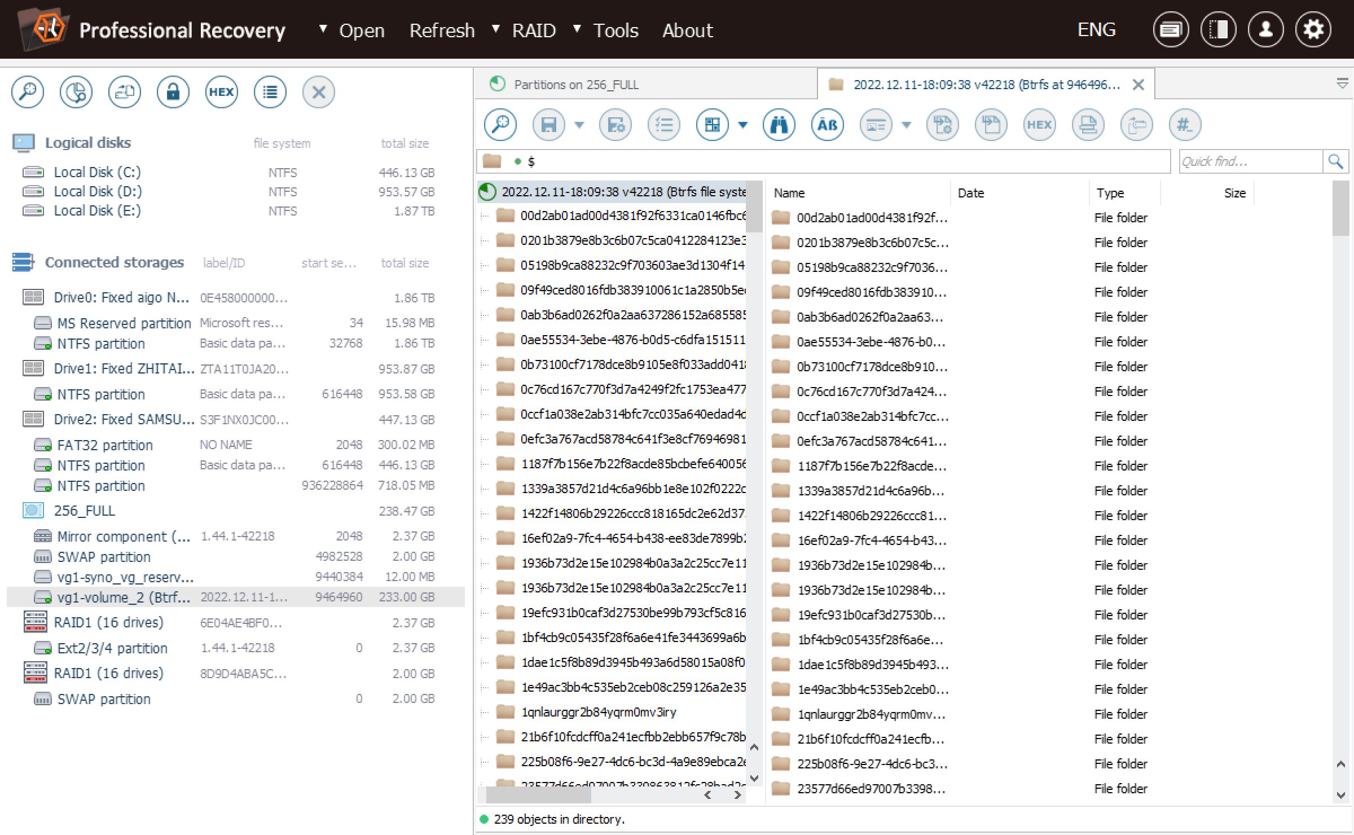
Task: Click the Quick find search magnifier button
Action: [x=1335, y=162]
